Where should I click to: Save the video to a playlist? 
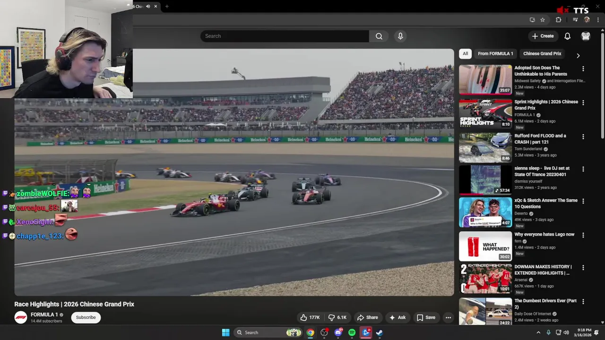[x=426, y=317]
